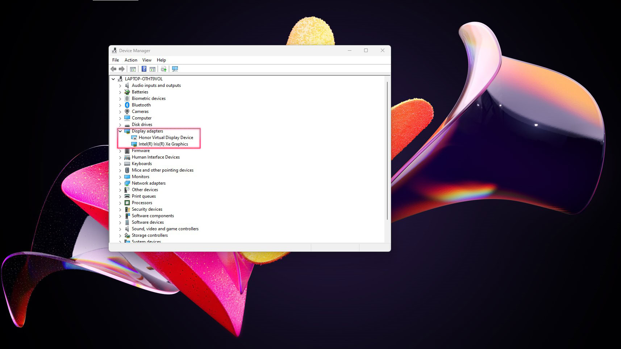This screenshot has width=621, height=349.
Task: Select the Storage controllers label
Action: 150,235
